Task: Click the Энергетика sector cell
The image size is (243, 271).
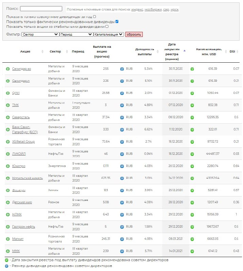Action: coord(57,166)
